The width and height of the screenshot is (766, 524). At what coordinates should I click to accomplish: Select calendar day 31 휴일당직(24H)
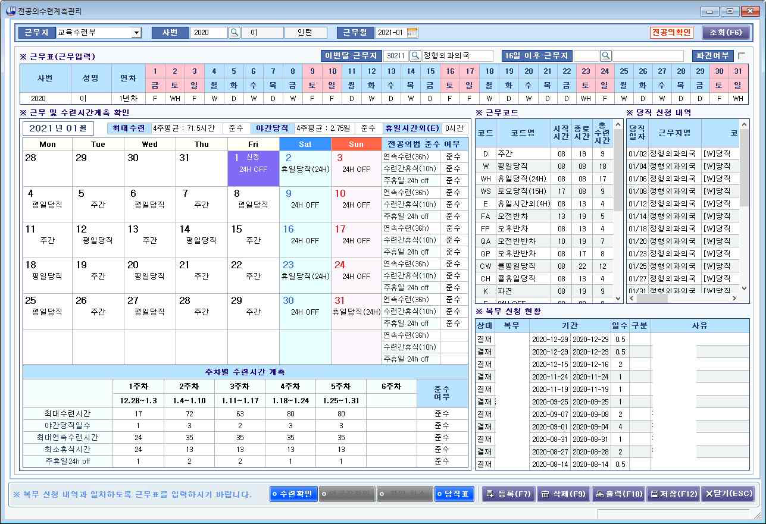[x=356, y=311]
